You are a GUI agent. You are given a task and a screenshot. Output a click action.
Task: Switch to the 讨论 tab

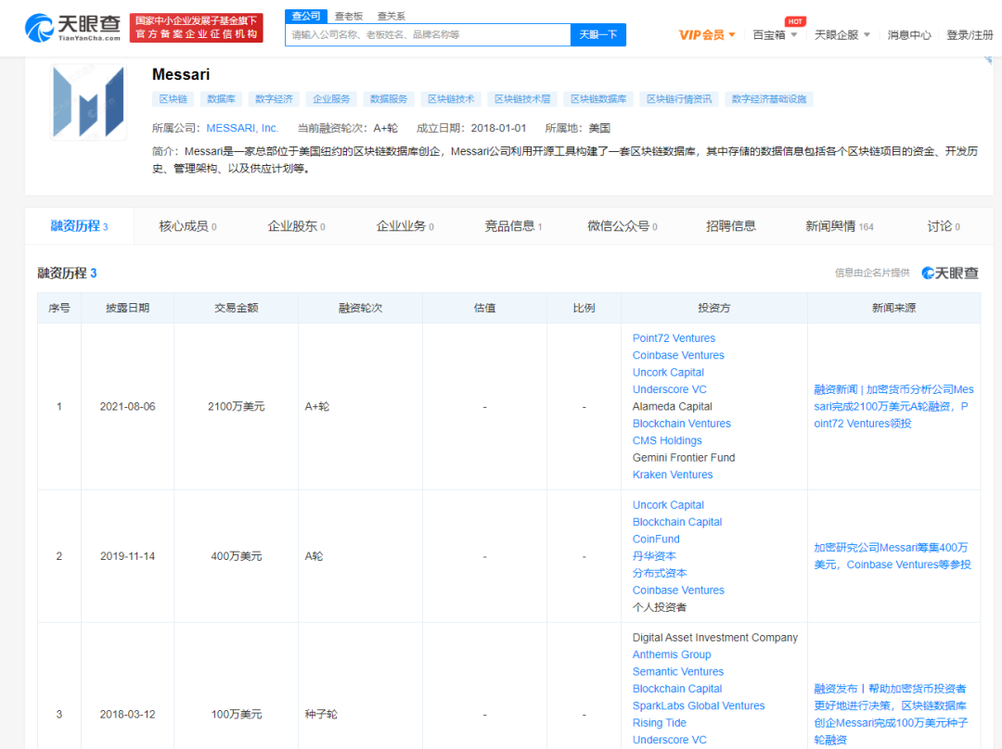coord(944,226)
